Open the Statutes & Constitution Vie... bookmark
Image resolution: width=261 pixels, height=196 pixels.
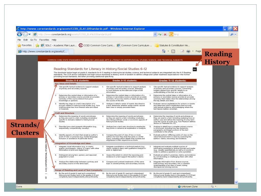[x=172, y=45]
